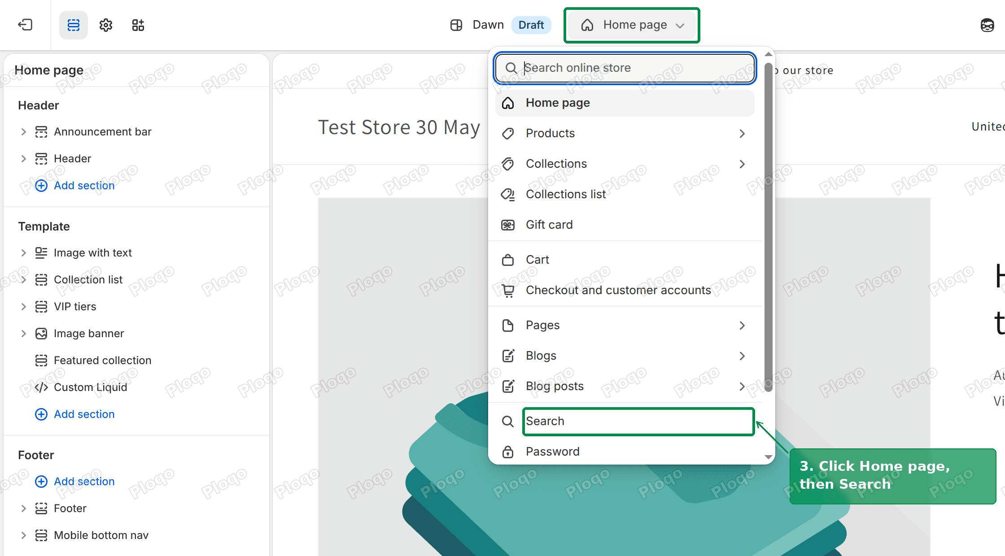Click the Dawn theme layout icon
This screenshot has height=556, width=1005.
coord(456,25)
